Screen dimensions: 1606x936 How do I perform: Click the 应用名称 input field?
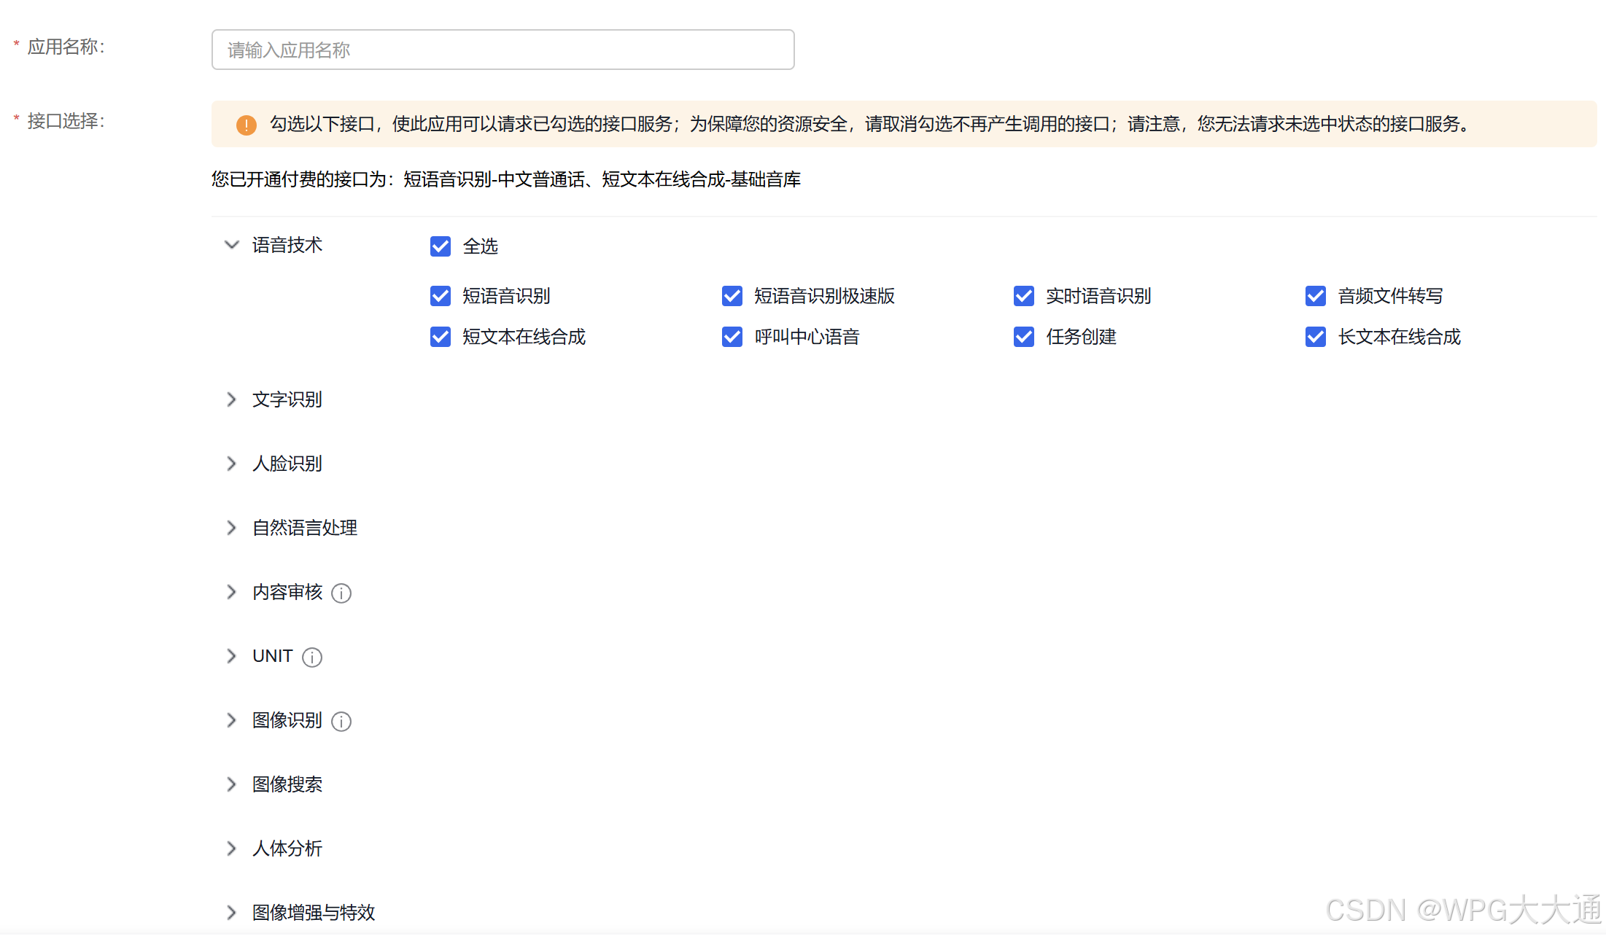503,50
